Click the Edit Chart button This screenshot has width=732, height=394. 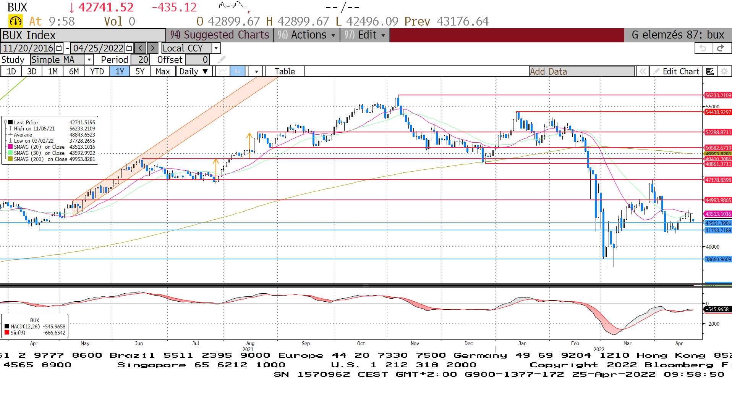(676, 71)
